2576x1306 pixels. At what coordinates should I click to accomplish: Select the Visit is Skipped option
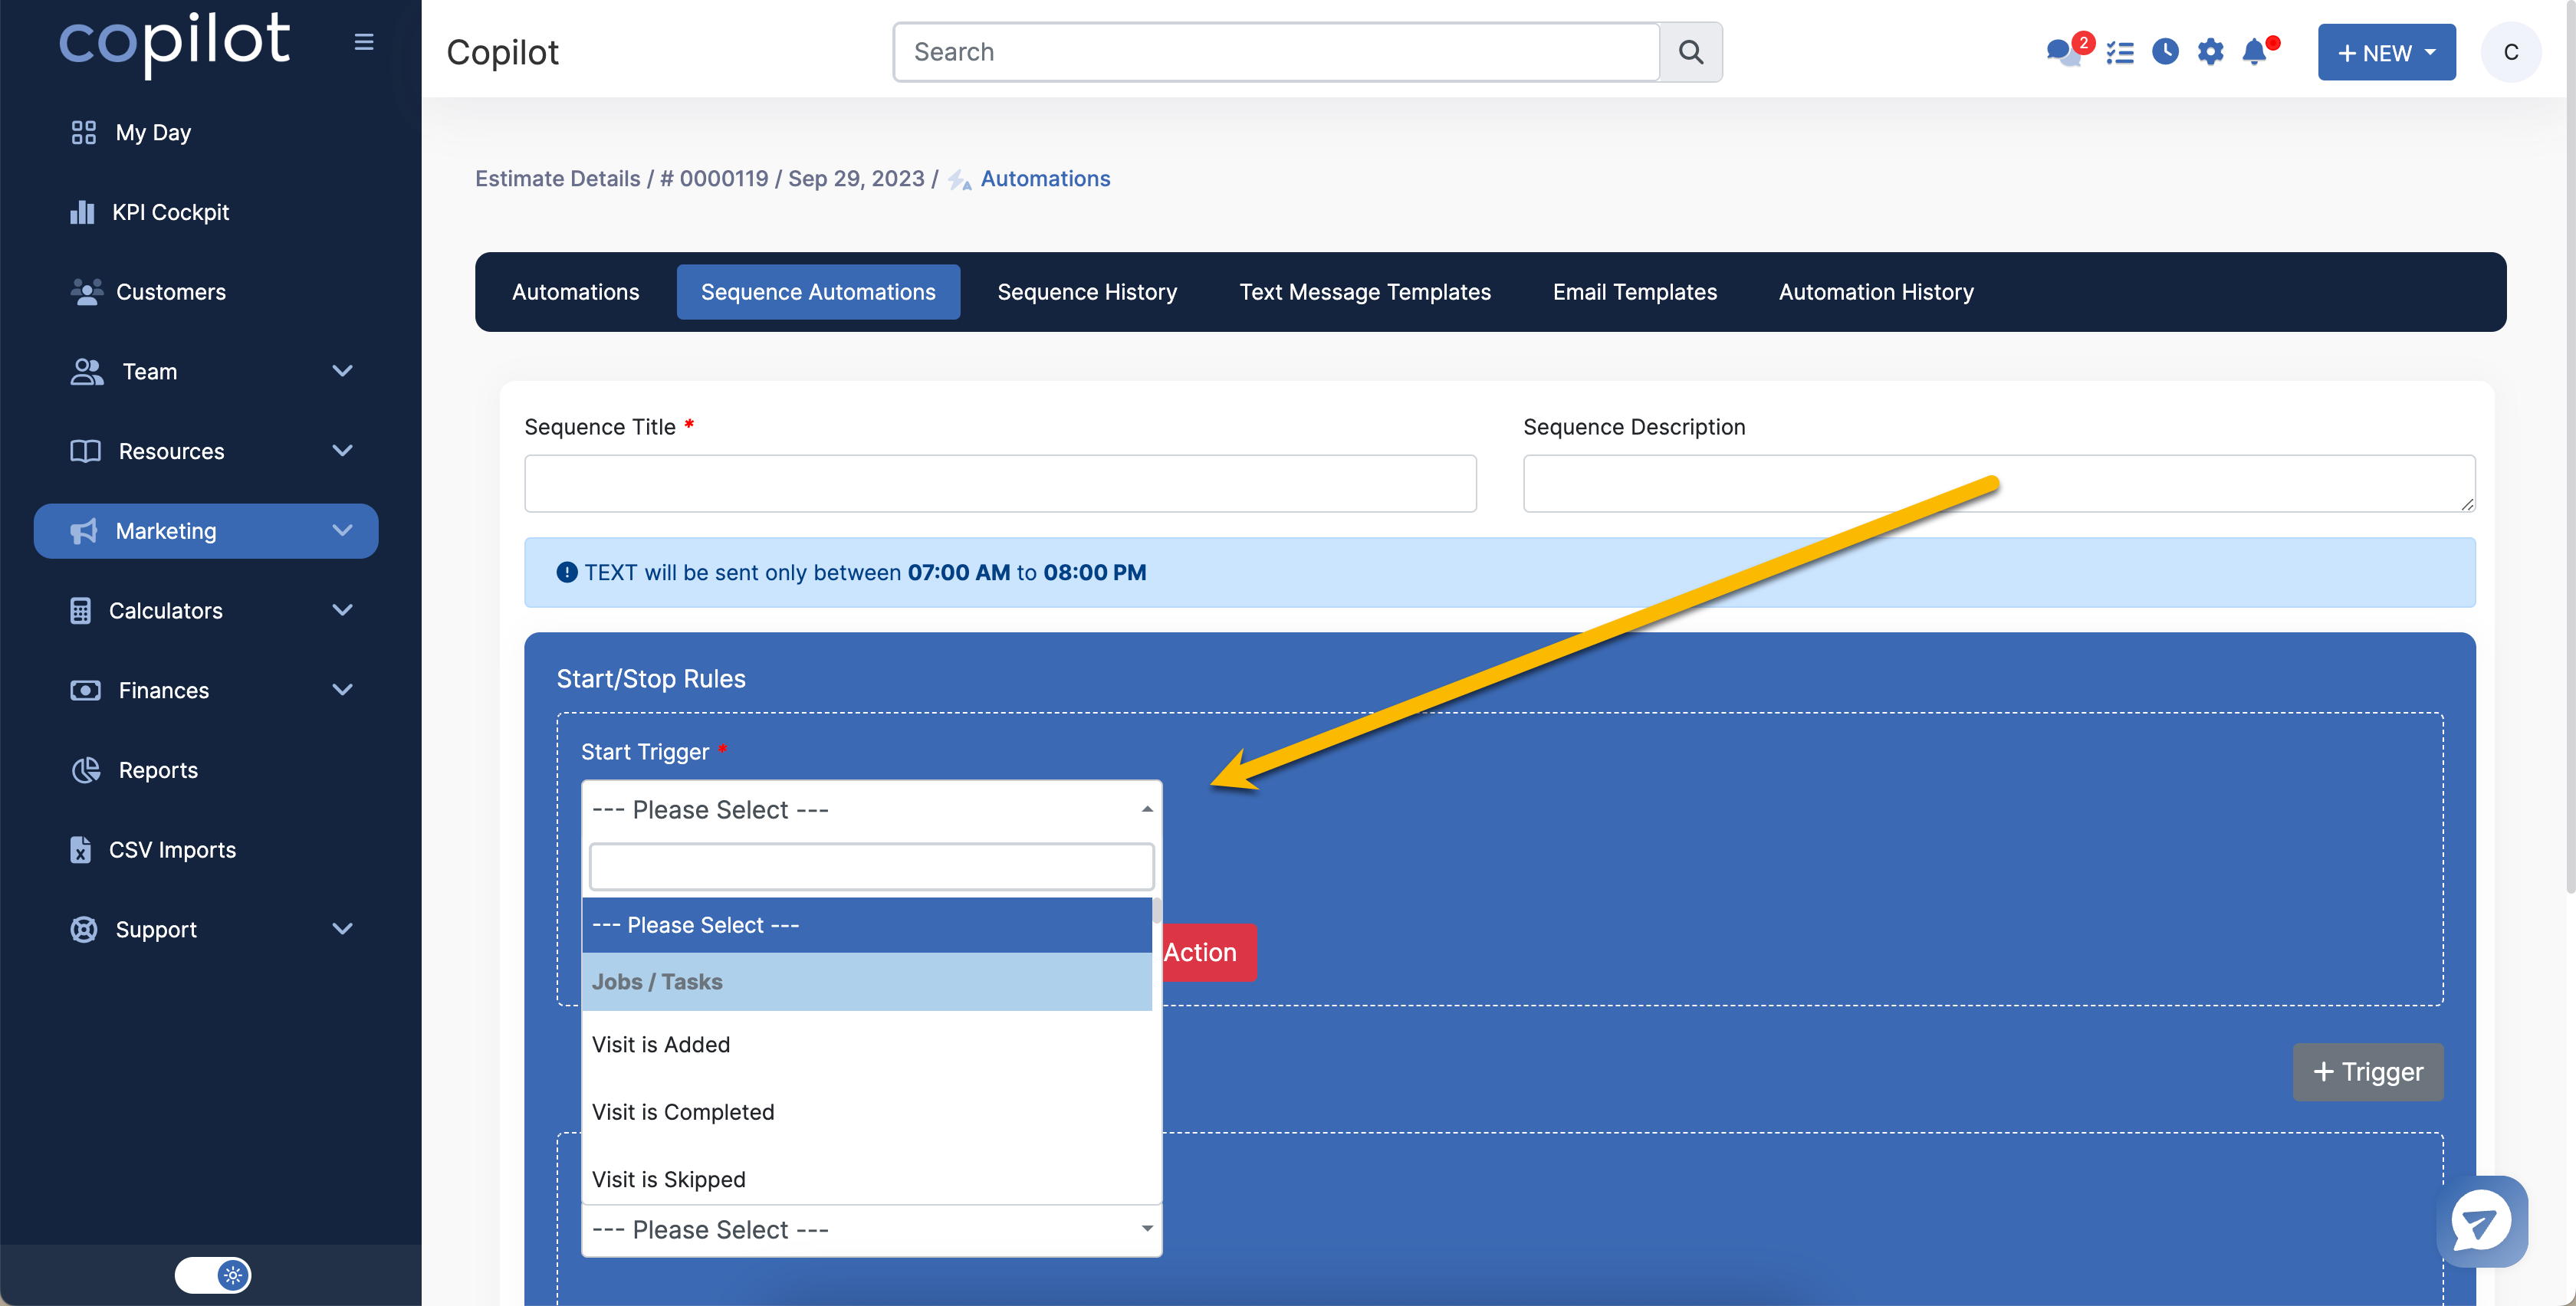[866, 1179]
